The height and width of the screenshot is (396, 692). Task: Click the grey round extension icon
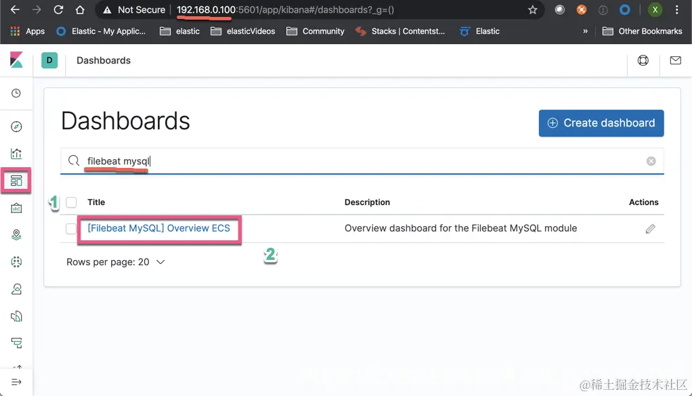click(559, 9)
